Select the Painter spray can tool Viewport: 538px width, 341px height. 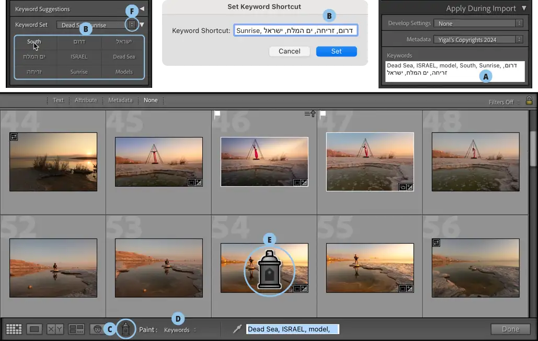coord(125,329)
